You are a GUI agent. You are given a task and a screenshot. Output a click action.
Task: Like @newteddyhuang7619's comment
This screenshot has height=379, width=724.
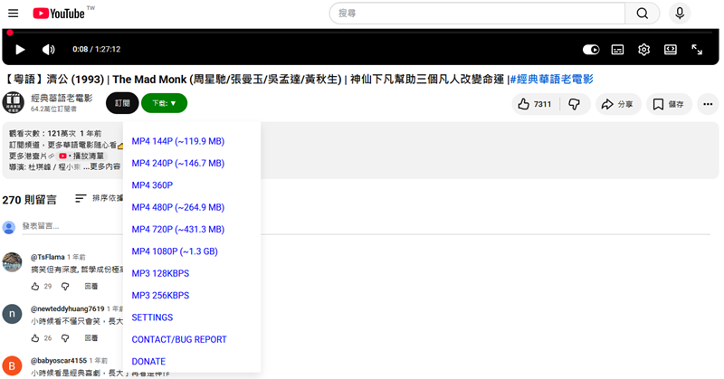pos(35,338)
